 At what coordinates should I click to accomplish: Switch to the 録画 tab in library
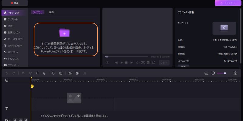click(x=51, y=12)
